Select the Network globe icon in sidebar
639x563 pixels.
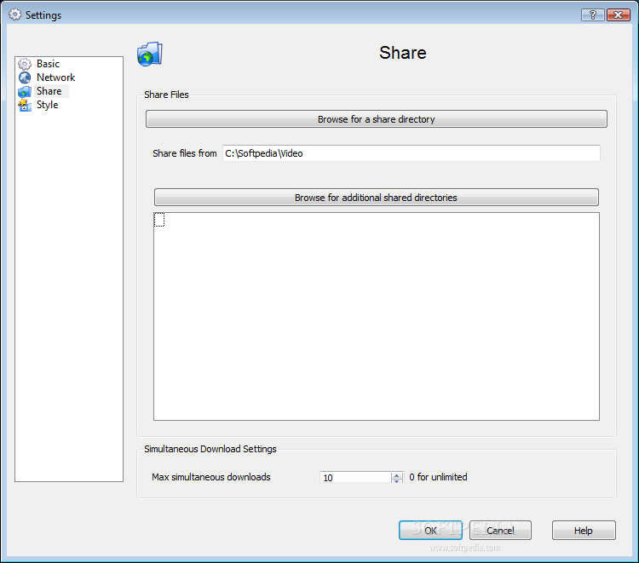coord(25,78)
